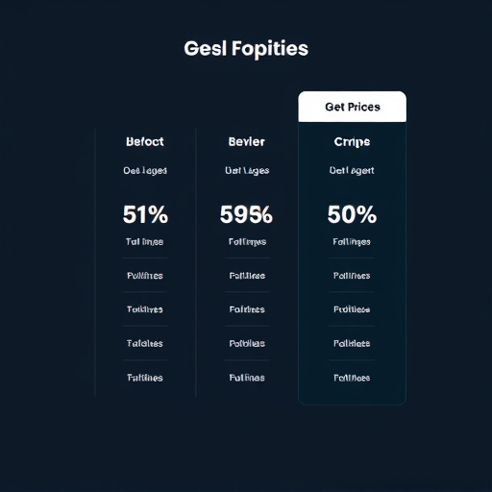Click the 5956 price figure
The height and width of the screenshot is (492, 492).
pos(246,214)
